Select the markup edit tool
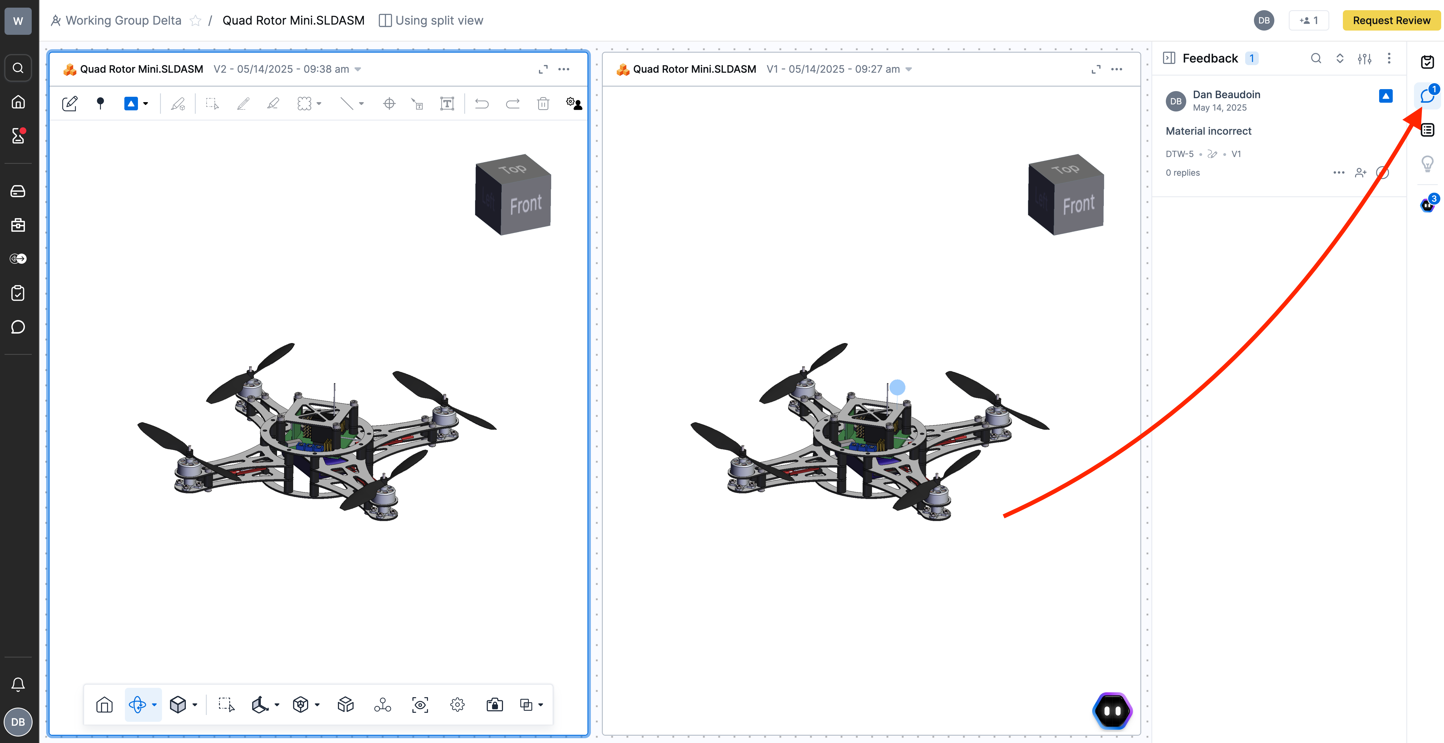The width and height of the screenshot is (1444, 743). [69, 104]
